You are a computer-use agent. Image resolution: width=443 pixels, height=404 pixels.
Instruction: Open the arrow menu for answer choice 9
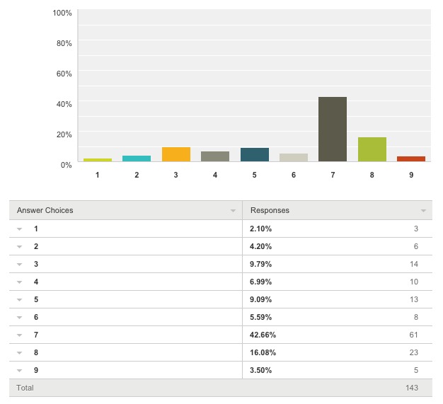pyautogui.click(x=20, y=370)
